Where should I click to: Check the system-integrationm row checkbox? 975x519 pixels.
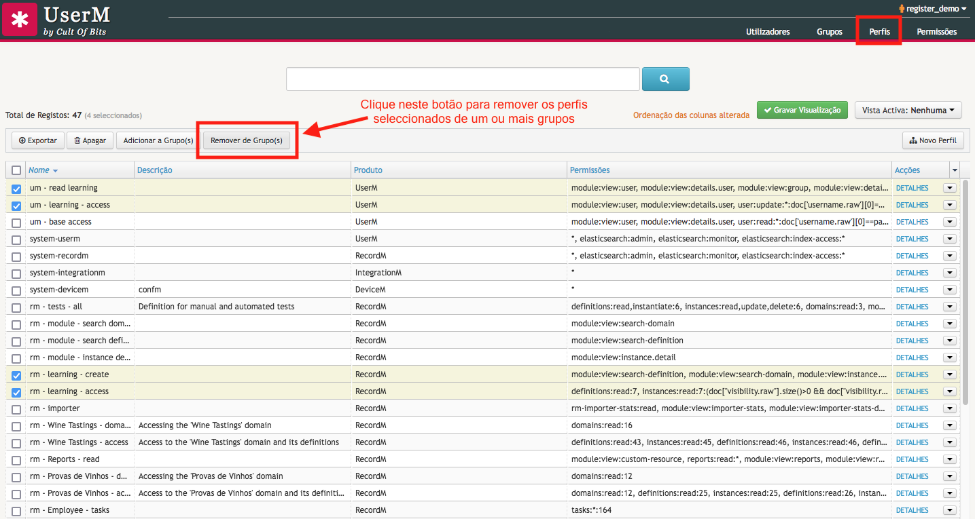[x=16, y=273]
